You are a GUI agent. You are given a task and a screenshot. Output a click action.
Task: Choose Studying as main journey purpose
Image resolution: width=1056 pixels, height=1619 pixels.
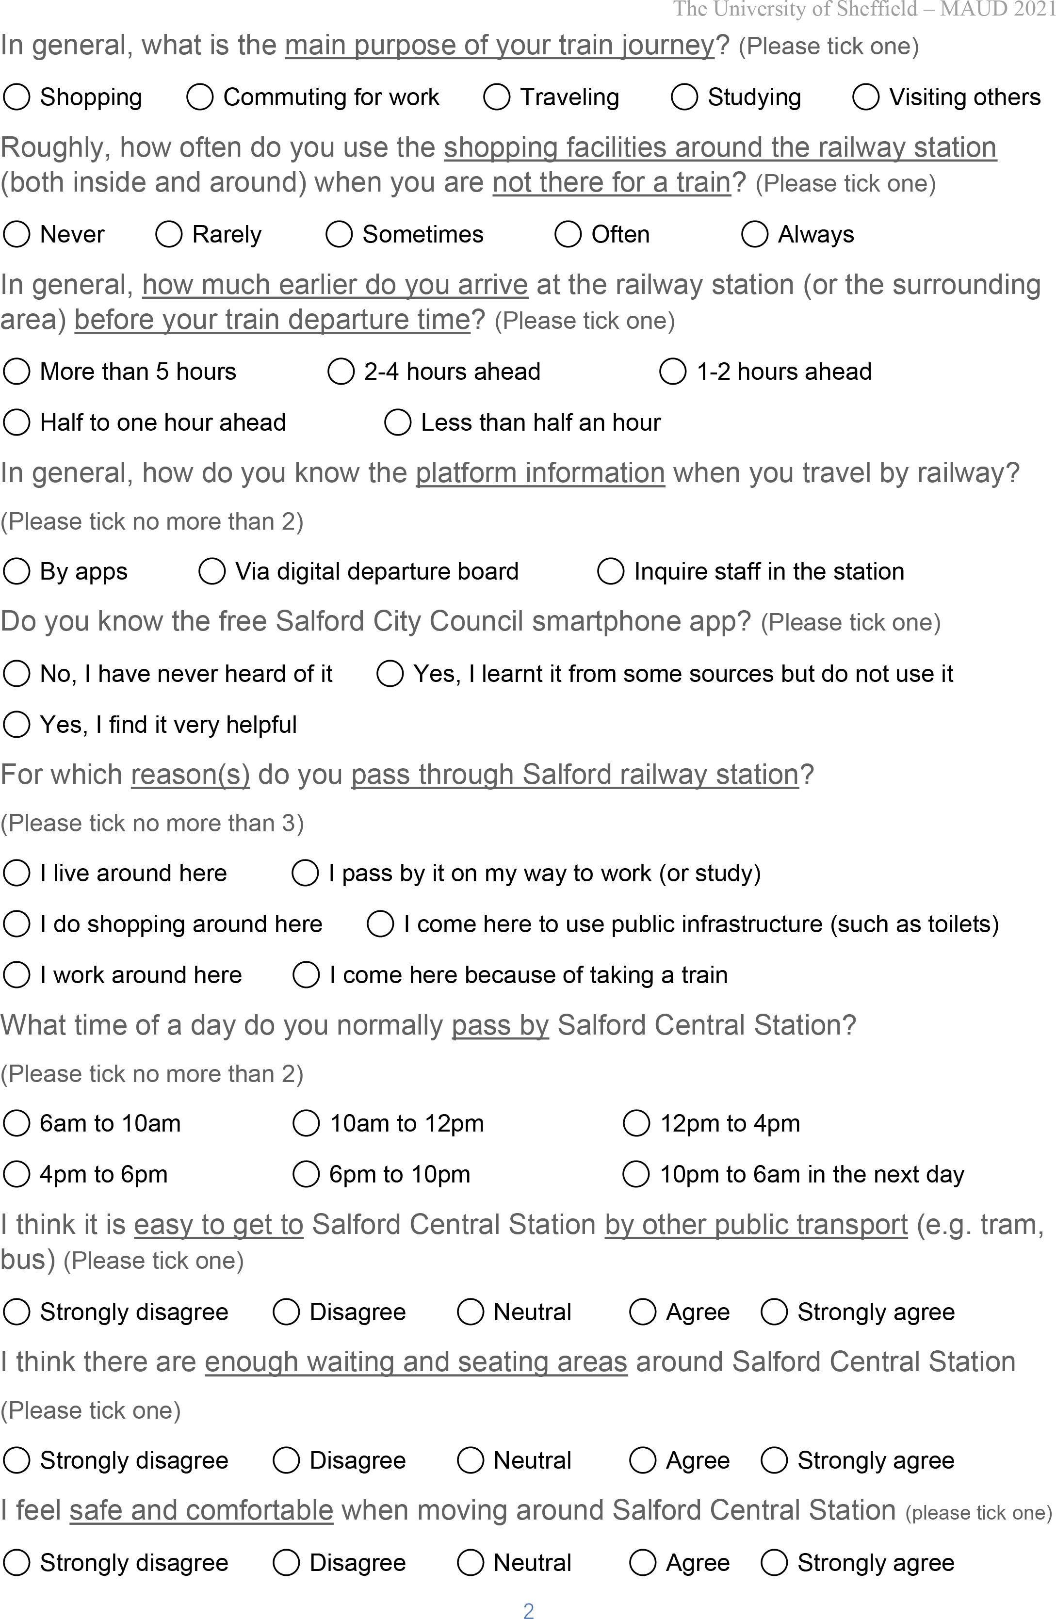tap(684, 97)
